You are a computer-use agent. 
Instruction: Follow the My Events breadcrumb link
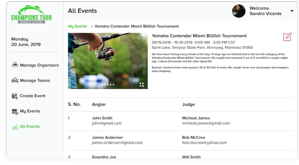(x=77, y=26)
